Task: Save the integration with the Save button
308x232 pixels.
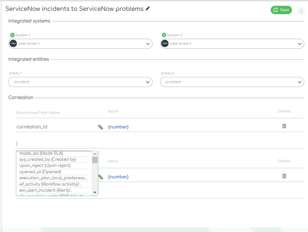Action: pyautogui.click(x=281, y=10)
